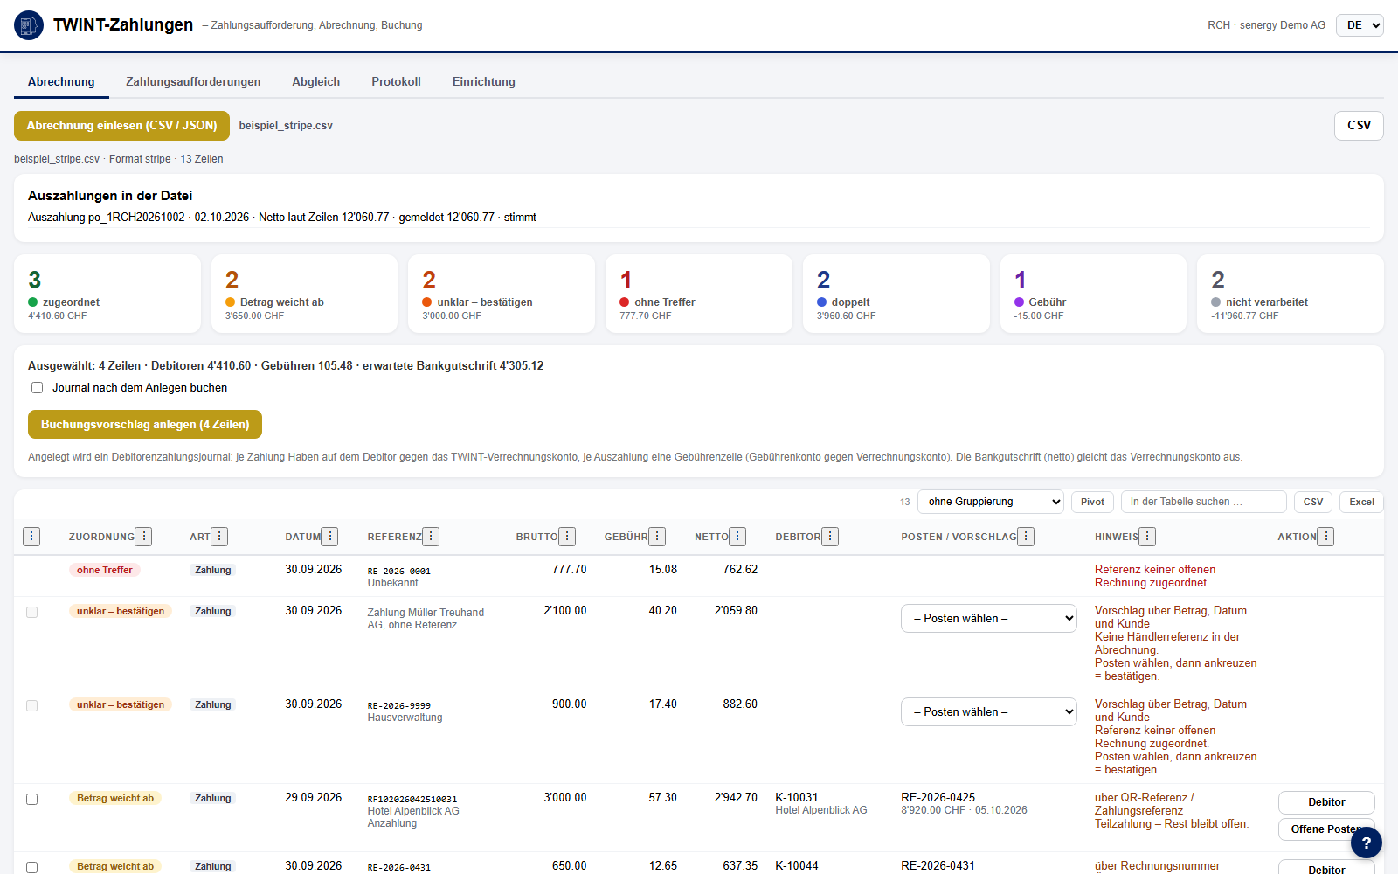The height and width of the screenshot is (874, 1398).
Task: Open the Hinweis column menu icon
Action: pyautogui.click(x=1147, y=537)
